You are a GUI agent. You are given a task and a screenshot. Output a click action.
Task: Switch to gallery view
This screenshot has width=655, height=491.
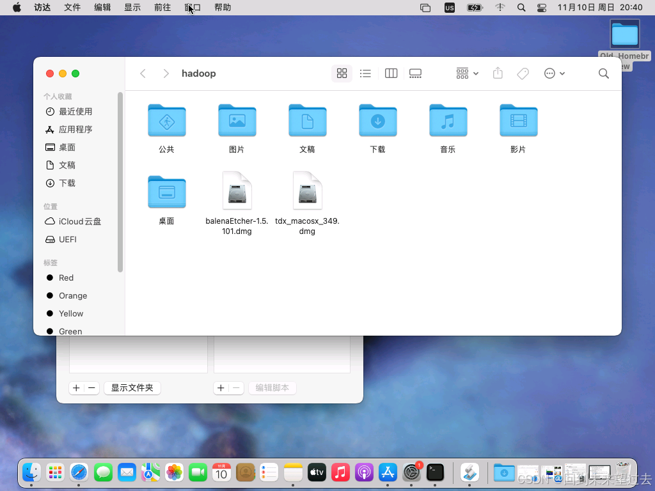tap(415, 73)
